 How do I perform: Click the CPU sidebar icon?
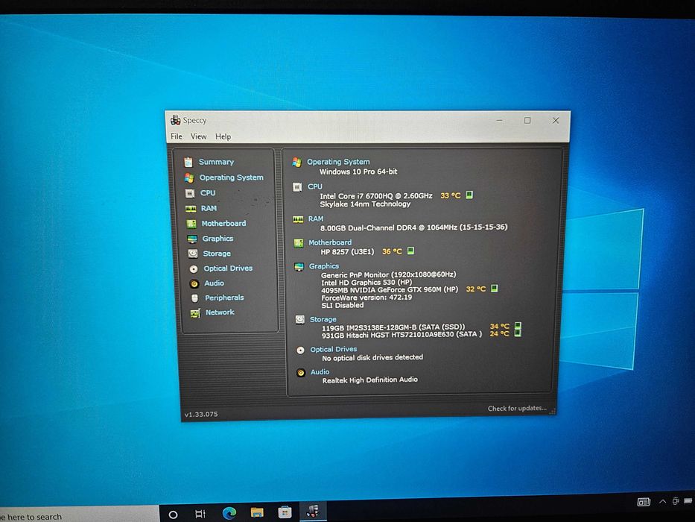tap(190, 193)
